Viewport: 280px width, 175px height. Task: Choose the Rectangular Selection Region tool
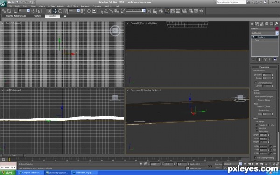(x=43, y=11)
